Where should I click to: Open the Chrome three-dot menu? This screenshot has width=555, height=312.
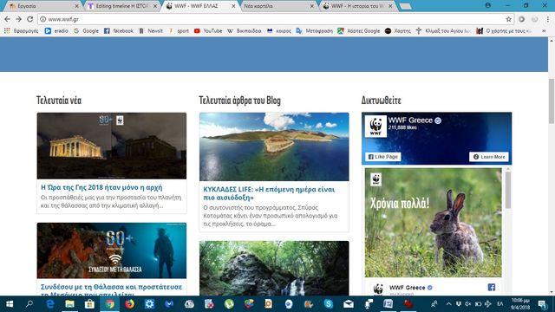click(547, 19)
